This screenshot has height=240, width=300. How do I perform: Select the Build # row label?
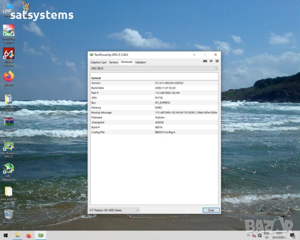coord(95,127)
